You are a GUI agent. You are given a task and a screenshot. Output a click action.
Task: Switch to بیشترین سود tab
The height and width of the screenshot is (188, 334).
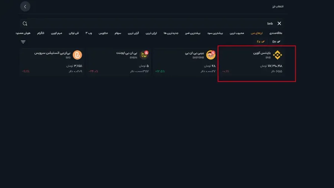click(x=215, y=33)
